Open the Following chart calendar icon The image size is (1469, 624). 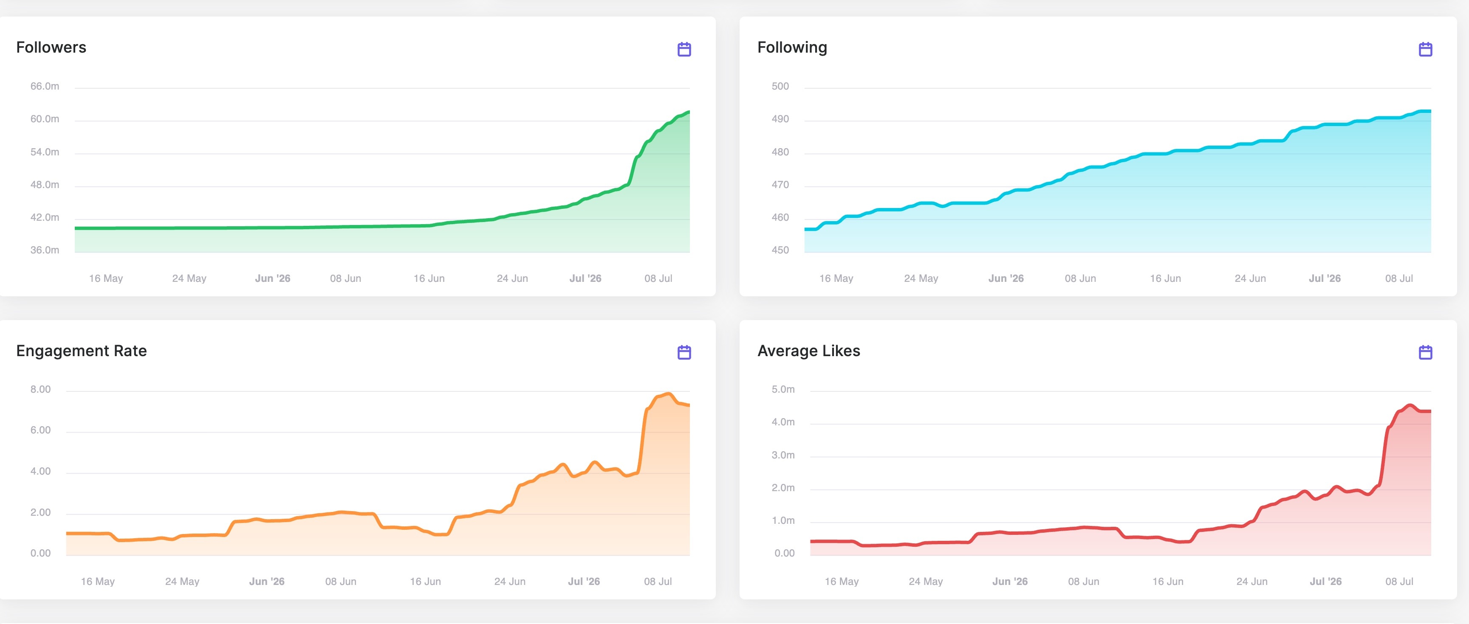1425,49
